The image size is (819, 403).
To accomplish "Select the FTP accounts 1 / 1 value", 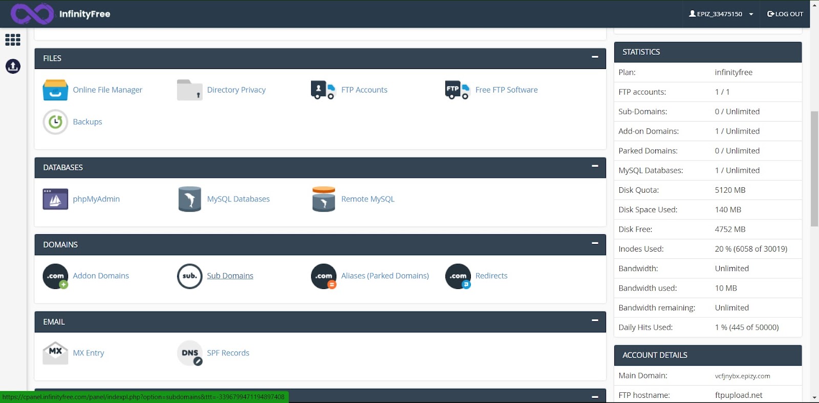I will [722, 92].
